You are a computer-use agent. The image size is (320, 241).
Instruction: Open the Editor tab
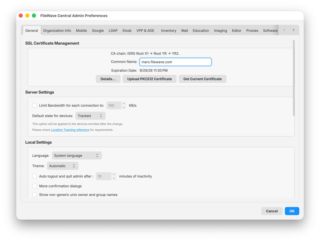click(x=236, y=31)
